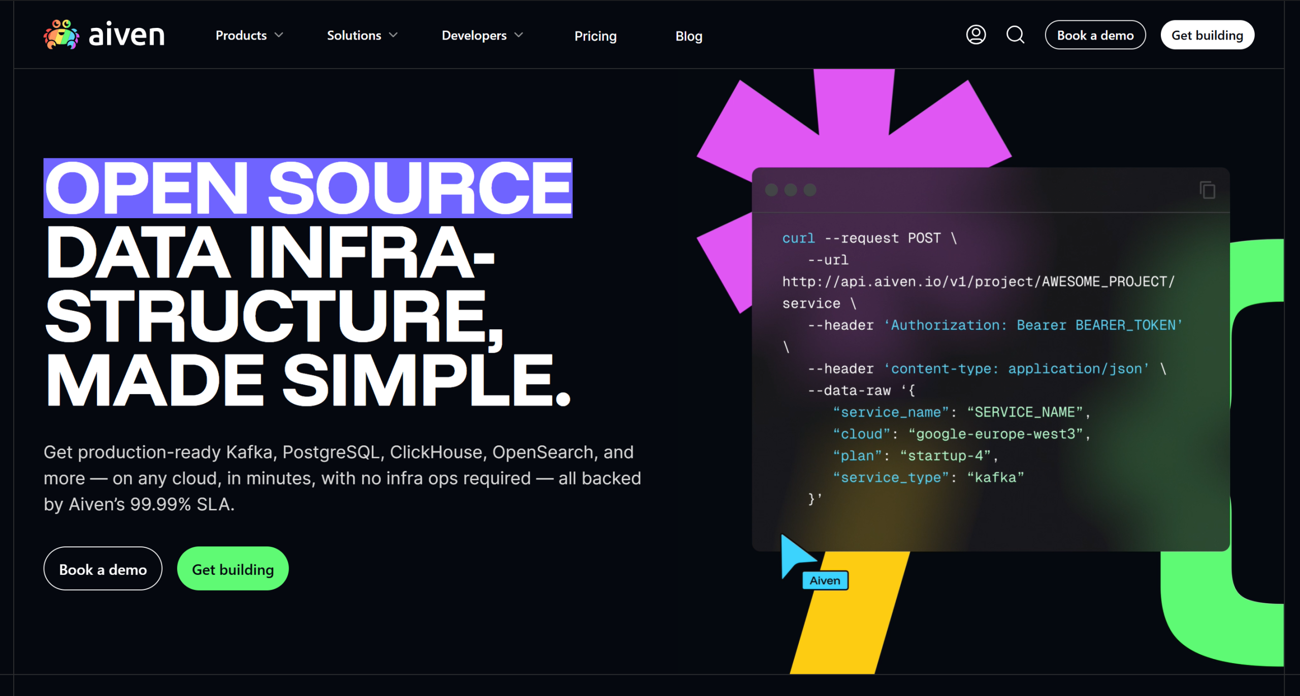
Task: Click the "SERVICE_NAME" value in code
Action: [1025, 412]
